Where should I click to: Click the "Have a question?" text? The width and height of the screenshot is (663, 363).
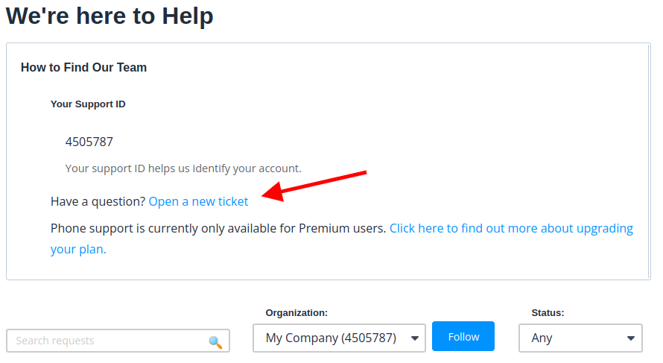(98, 201)
